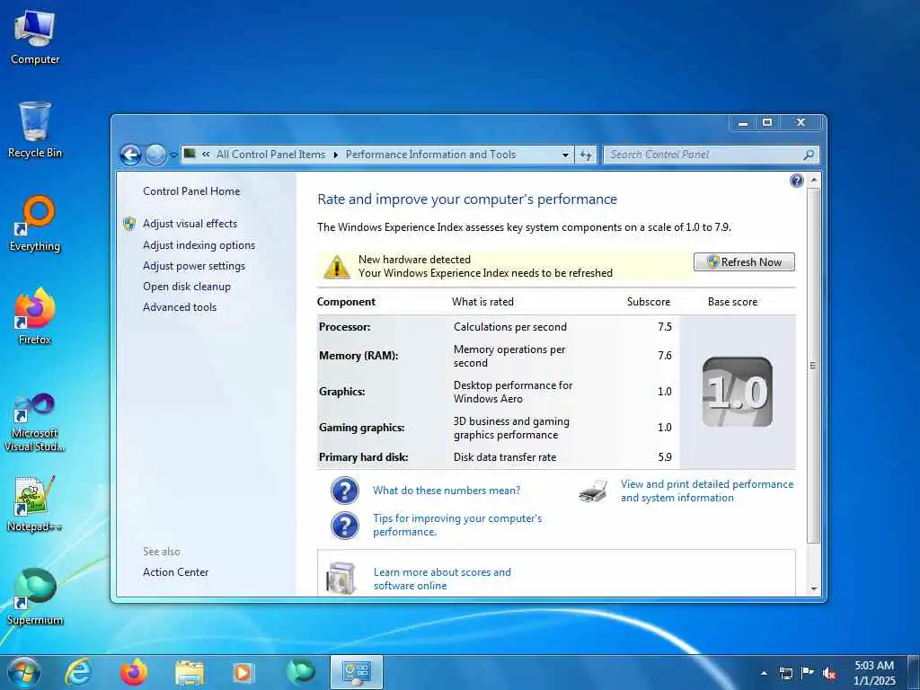Click the Refresh Now button
Screen dimensions: 920x690
pyautogui.click(x=744, y=262)
